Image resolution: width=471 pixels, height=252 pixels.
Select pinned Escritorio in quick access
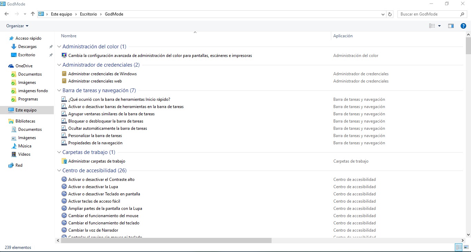(27, 55)
